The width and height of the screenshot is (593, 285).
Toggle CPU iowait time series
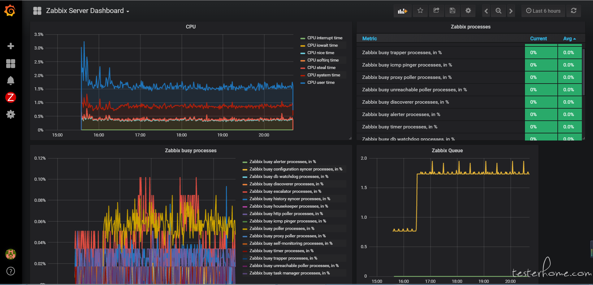322,45
